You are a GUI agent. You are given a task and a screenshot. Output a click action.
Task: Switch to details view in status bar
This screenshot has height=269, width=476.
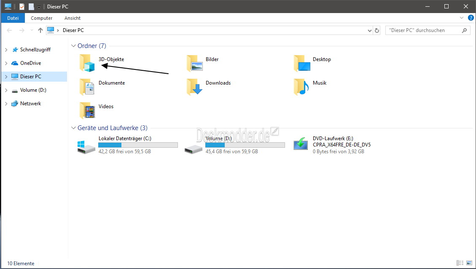(460, 263)
